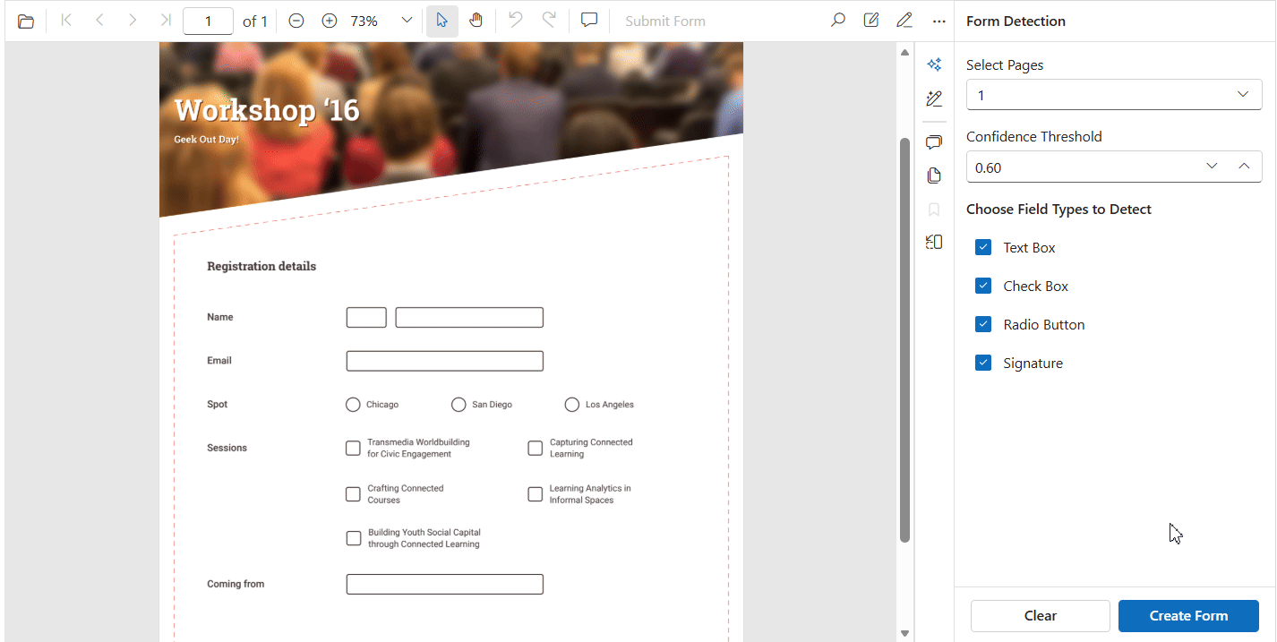Click the vertical scrollbar thumb
This screenshot has height=642, width=1277.
[x=904, y=339]
